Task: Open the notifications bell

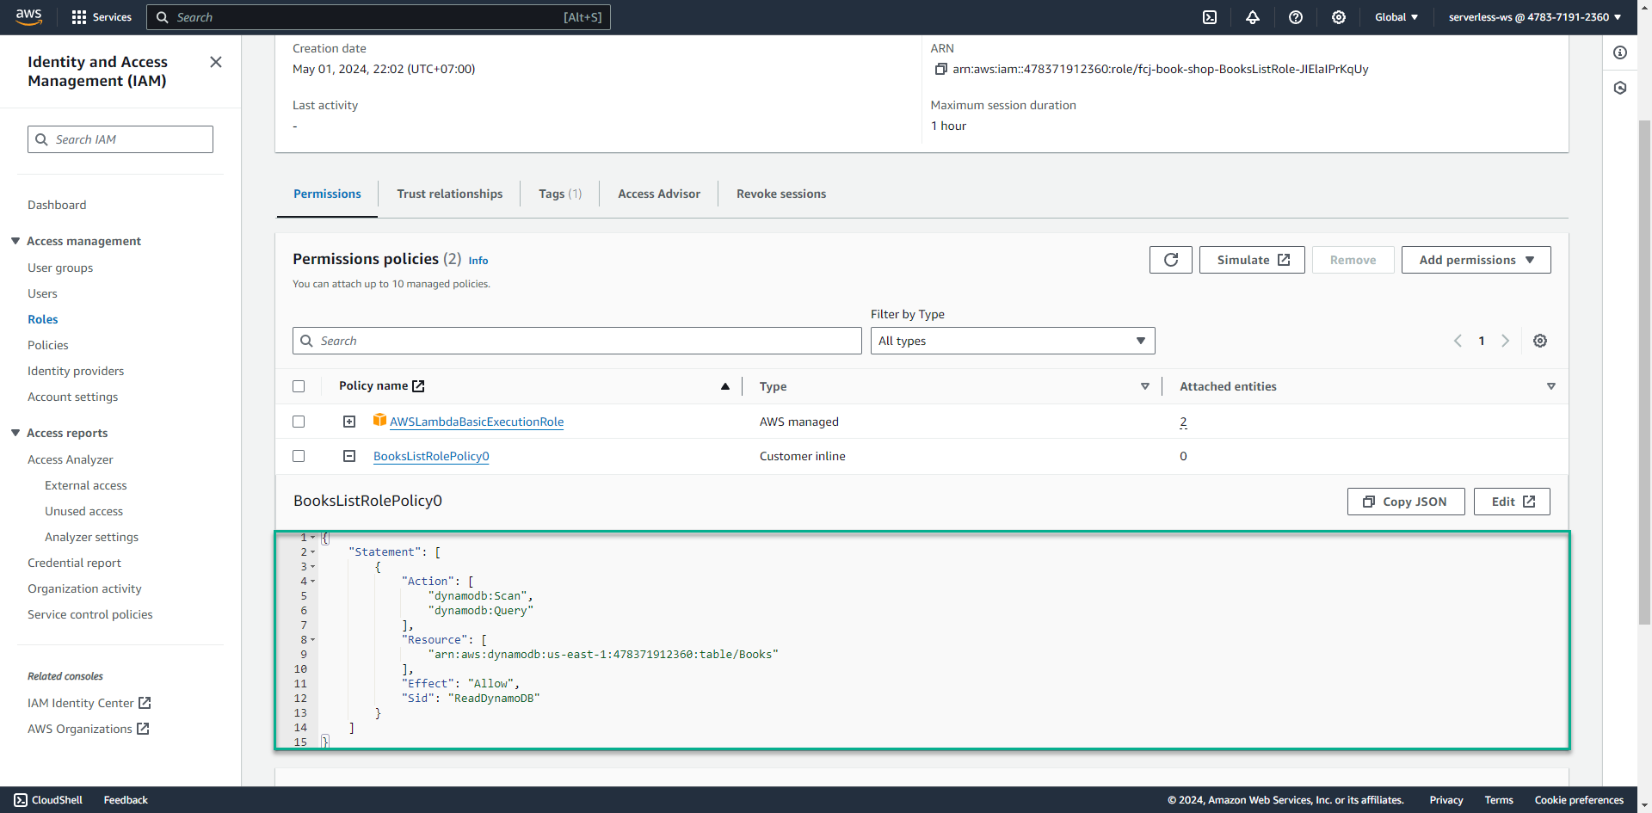Action: coord(1253,17)
